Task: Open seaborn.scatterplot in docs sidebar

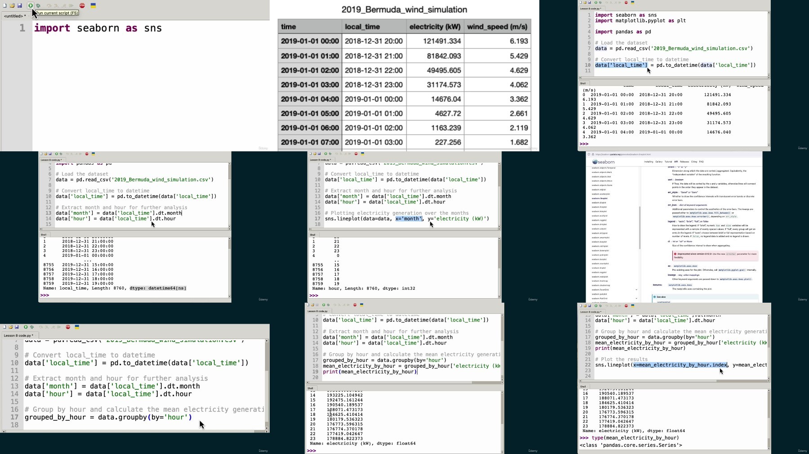Action: (x=601, y=194)
